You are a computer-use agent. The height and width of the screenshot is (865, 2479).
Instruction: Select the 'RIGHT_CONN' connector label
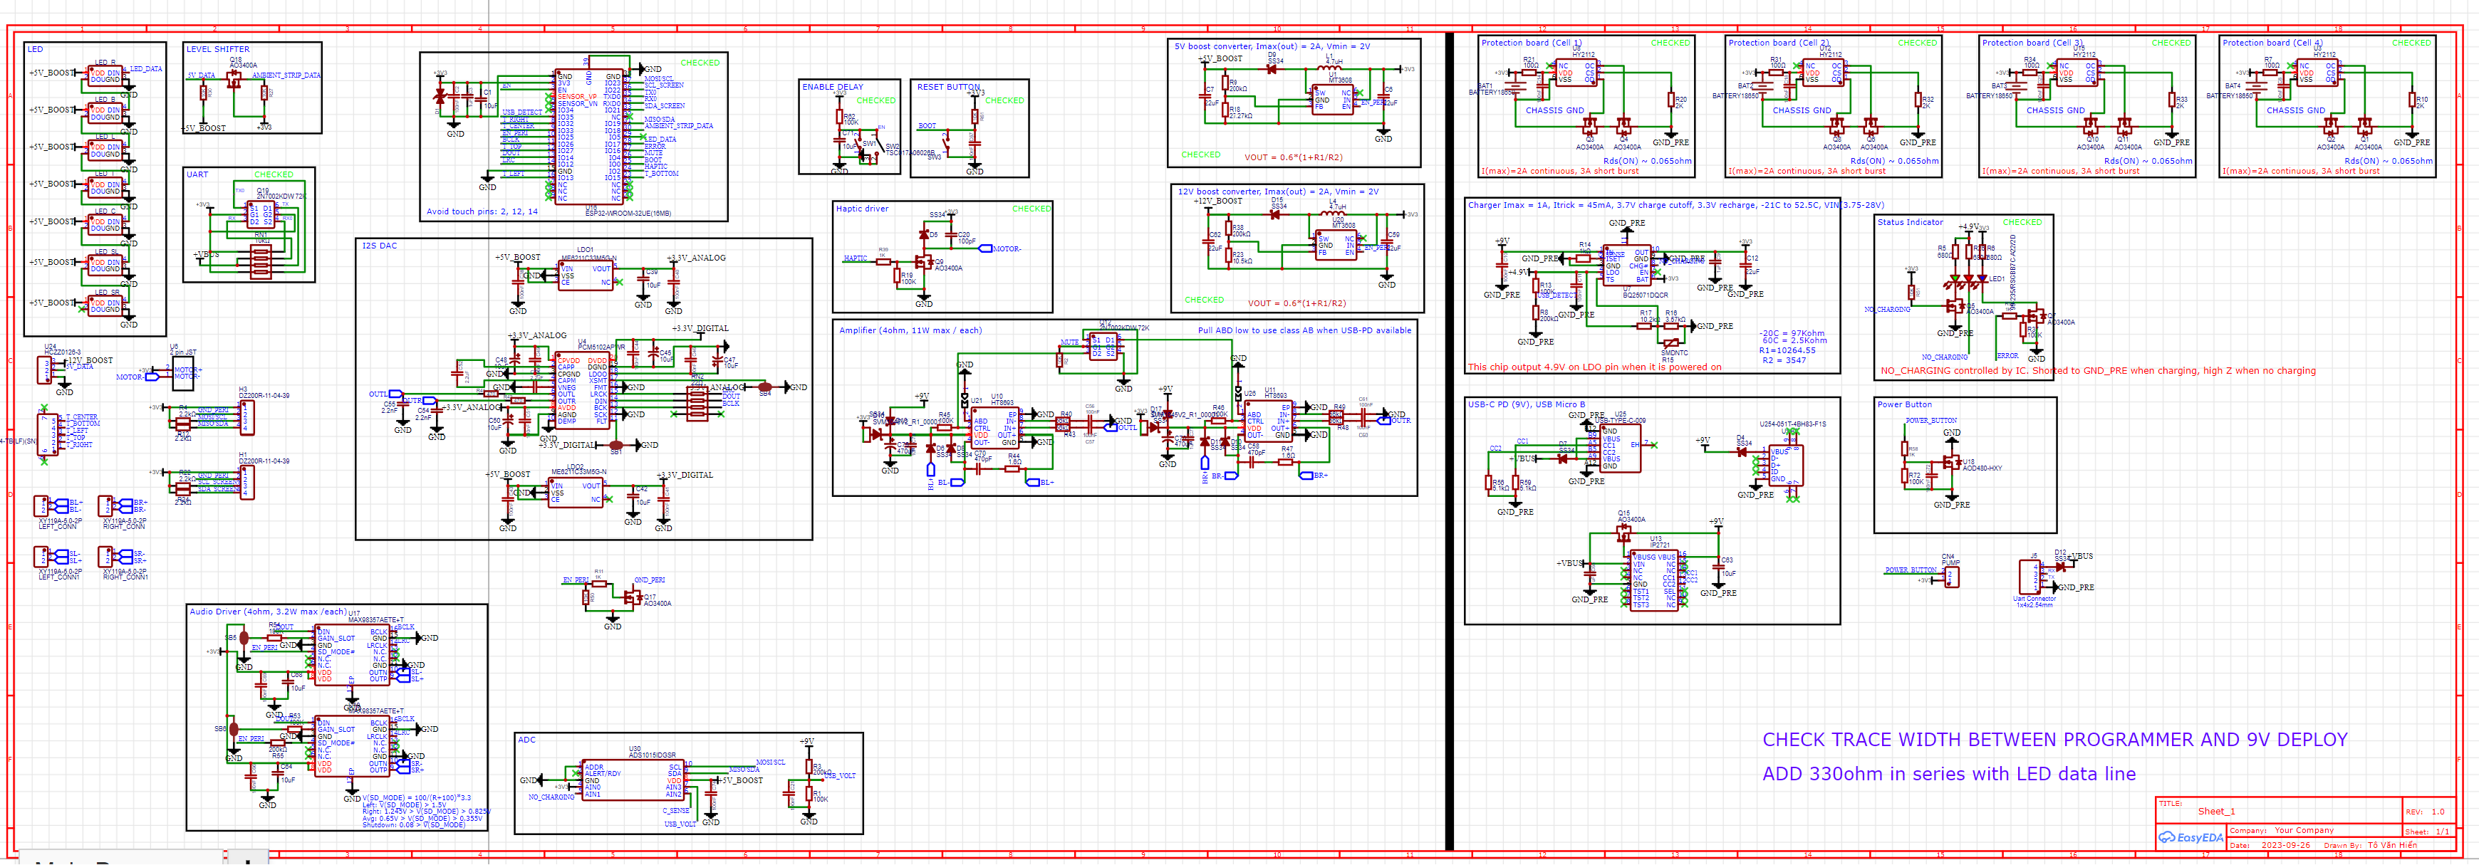click(x=123, y=528)
